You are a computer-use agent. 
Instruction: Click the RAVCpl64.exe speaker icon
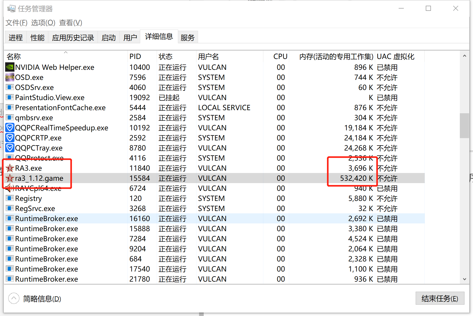pyautogui.click(x=9, y=188)
